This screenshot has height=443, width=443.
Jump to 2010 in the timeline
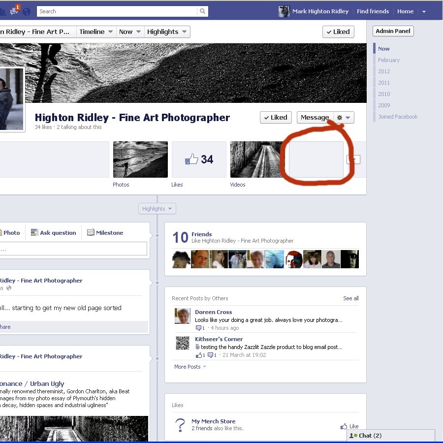(384, 94)
